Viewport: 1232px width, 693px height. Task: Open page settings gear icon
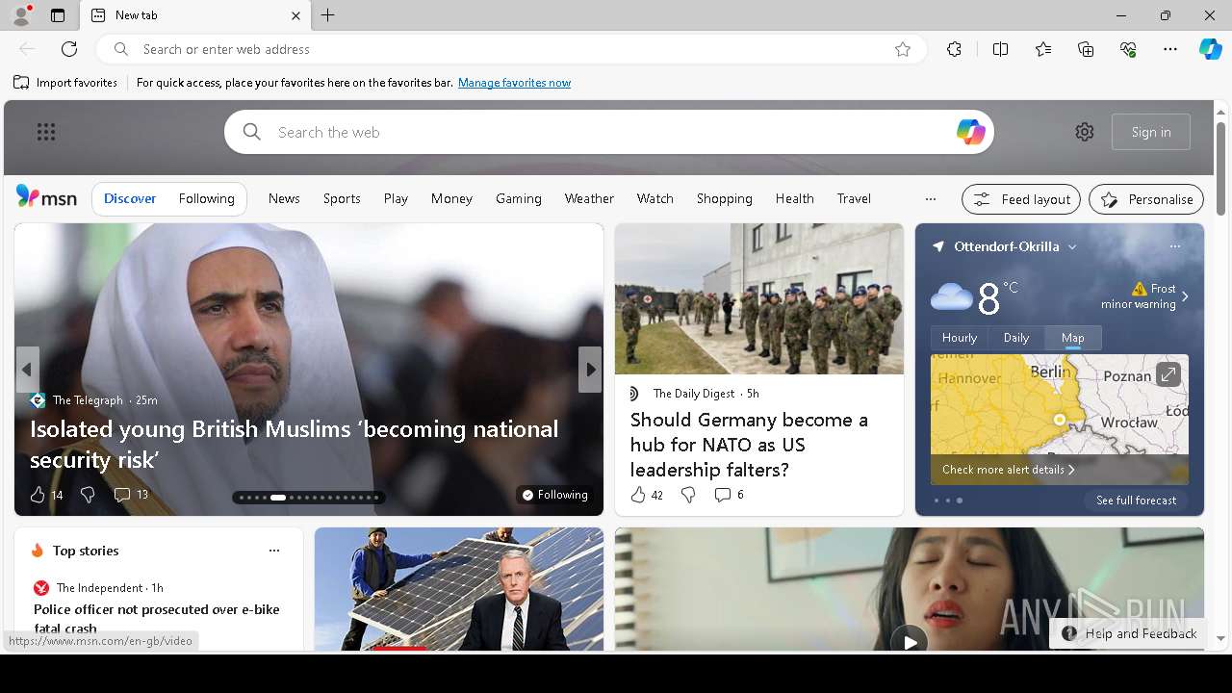[x=1085, y=132]
